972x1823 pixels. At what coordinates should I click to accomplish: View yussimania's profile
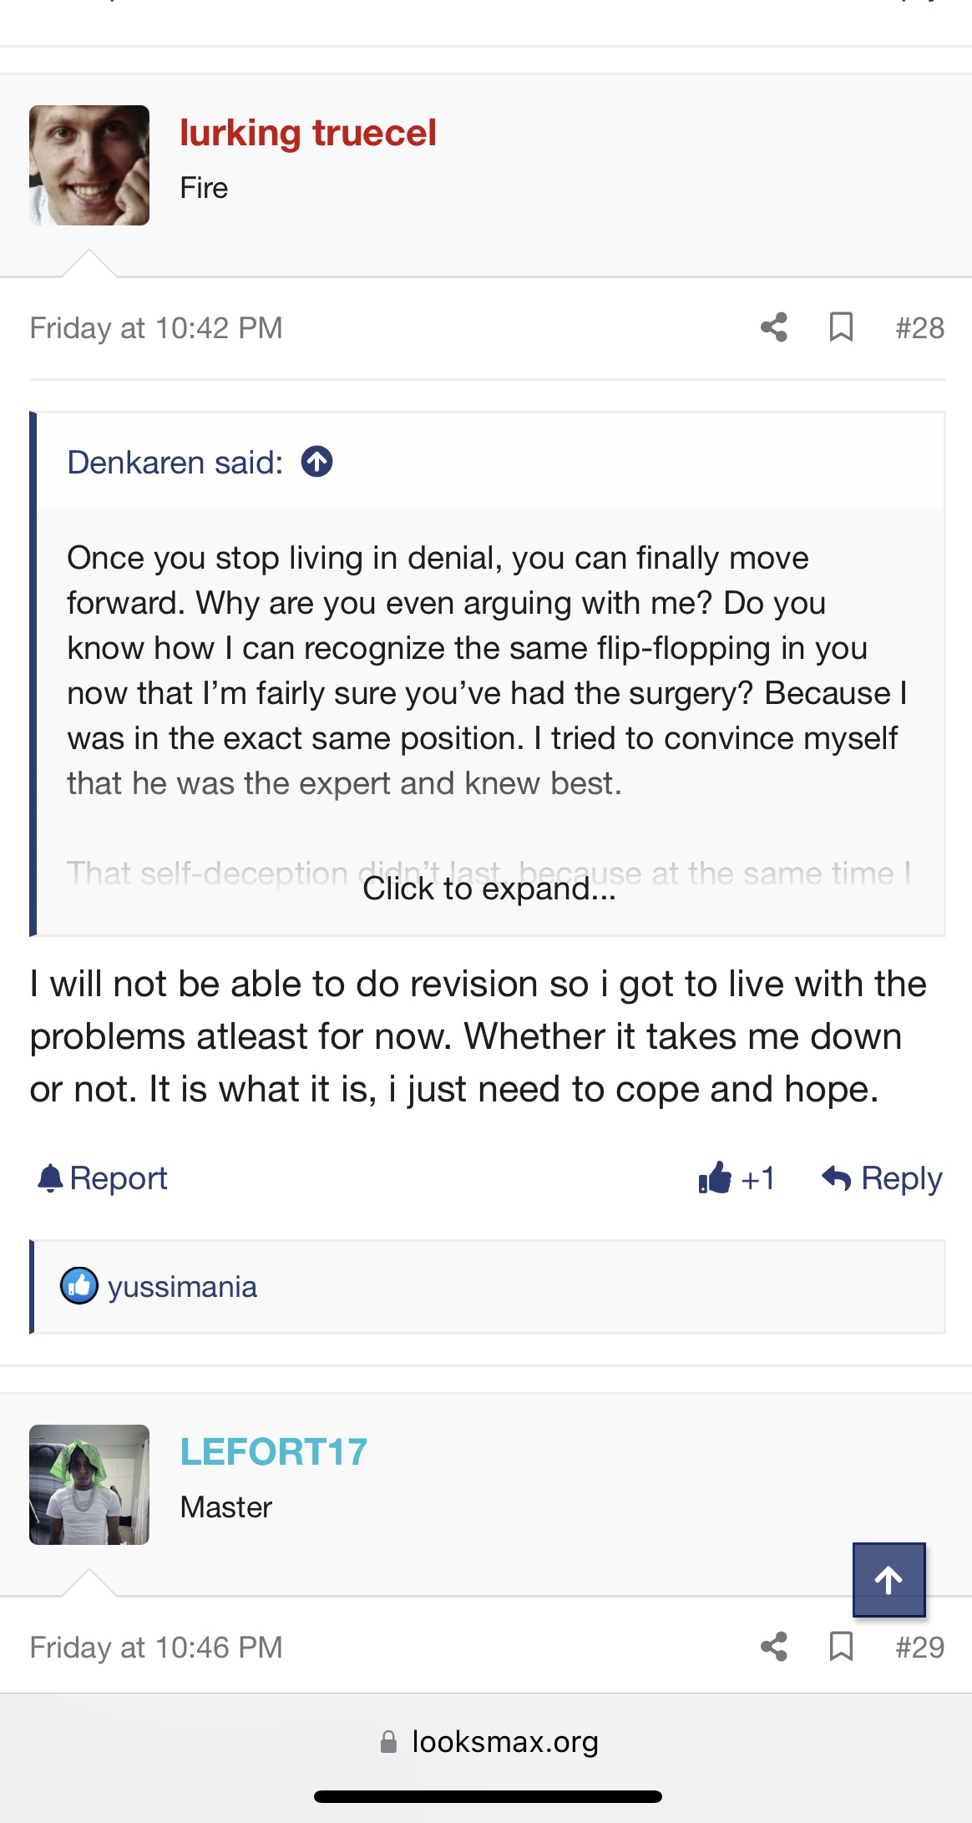[182, 1287]
